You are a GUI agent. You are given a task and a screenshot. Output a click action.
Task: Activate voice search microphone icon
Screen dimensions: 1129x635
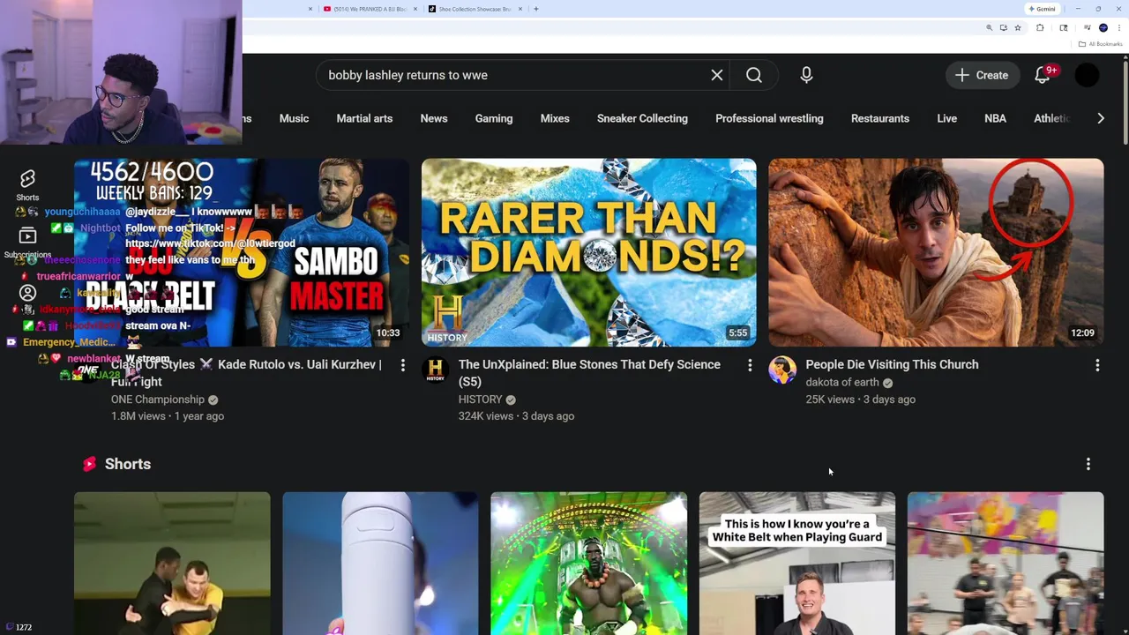[x=806, y=75]
